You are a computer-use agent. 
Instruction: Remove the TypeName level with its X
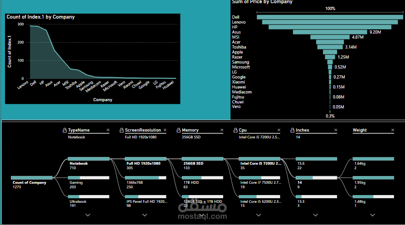click(x=108, y=130)
